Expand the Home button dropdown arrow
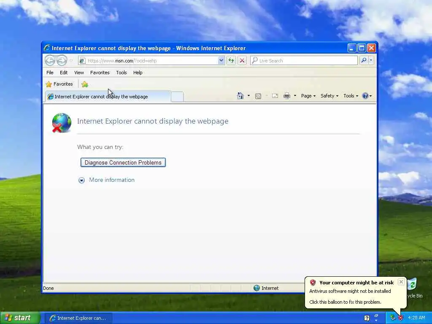This screenshot has height=324, width=432. click(248, 96)
